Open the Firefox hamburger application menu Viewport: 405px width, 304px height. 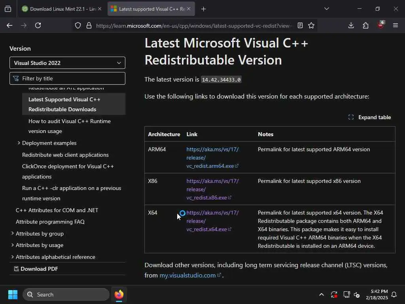395,25
